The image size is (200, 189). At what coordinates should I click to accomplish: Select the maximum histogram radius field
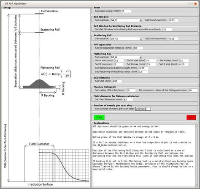click(x=193, y=90)
